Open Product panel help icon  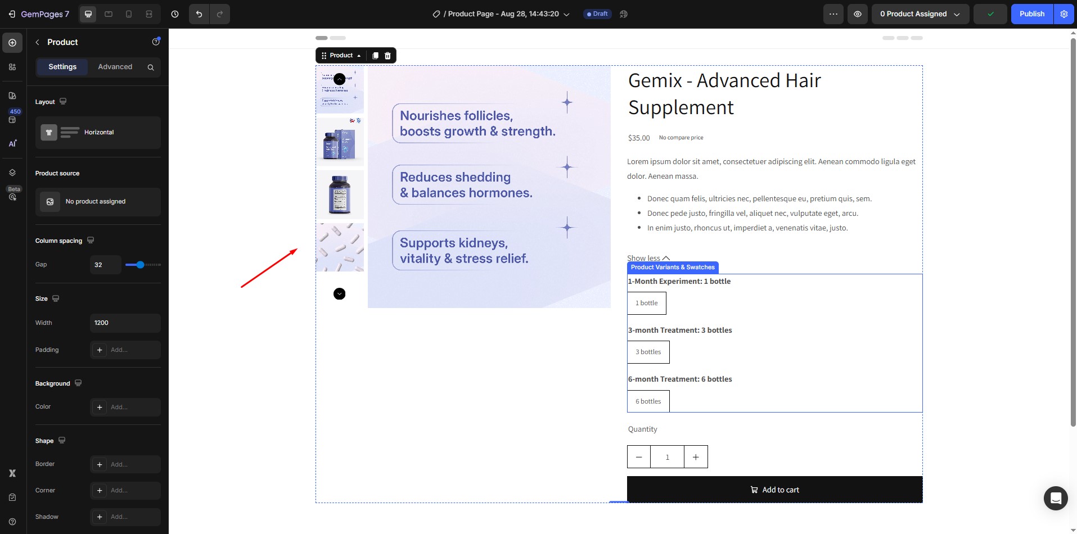coord(156,42)
